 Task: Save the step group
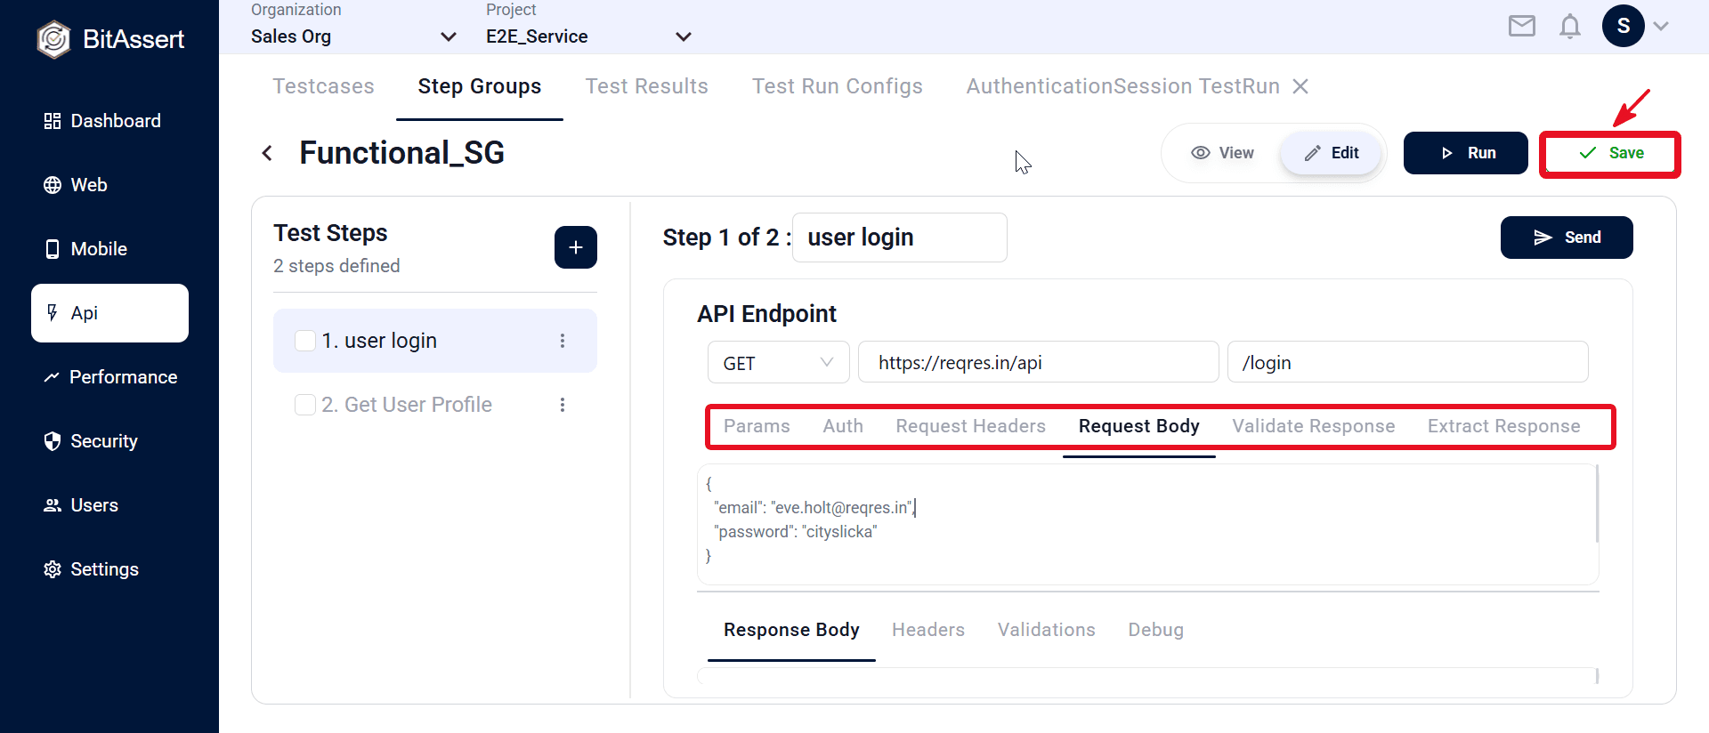point(1610,154)
